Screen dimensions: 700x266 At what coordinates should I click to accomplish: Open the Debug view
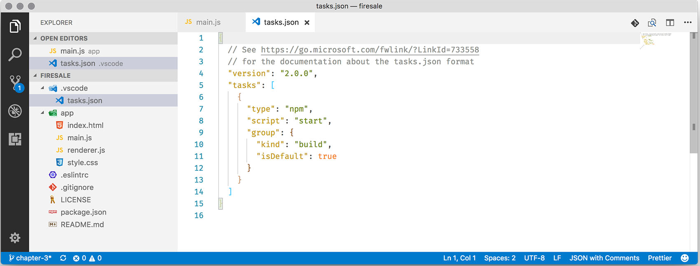coord(15,111)
